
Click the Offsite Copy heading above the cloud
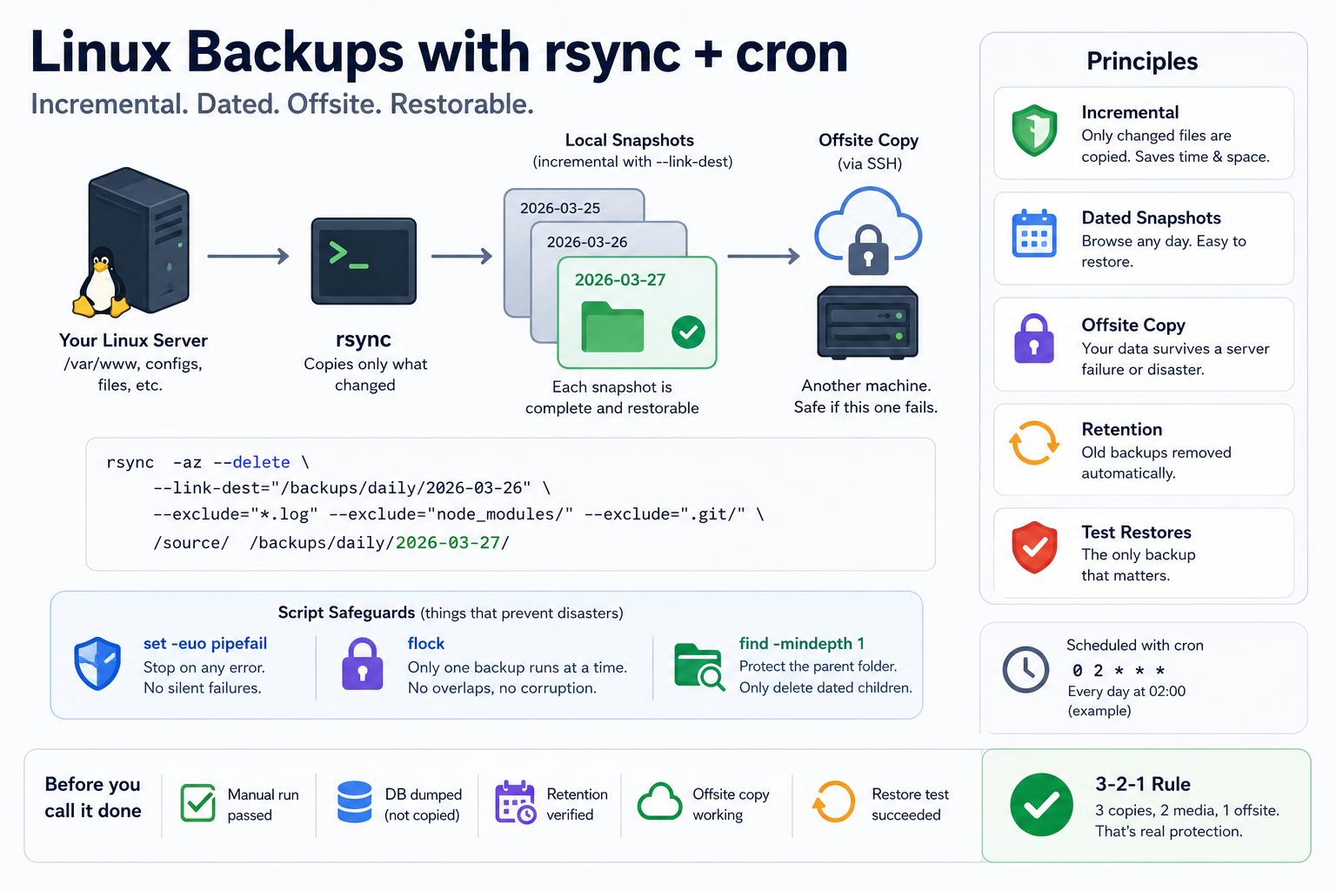[868, 140]
